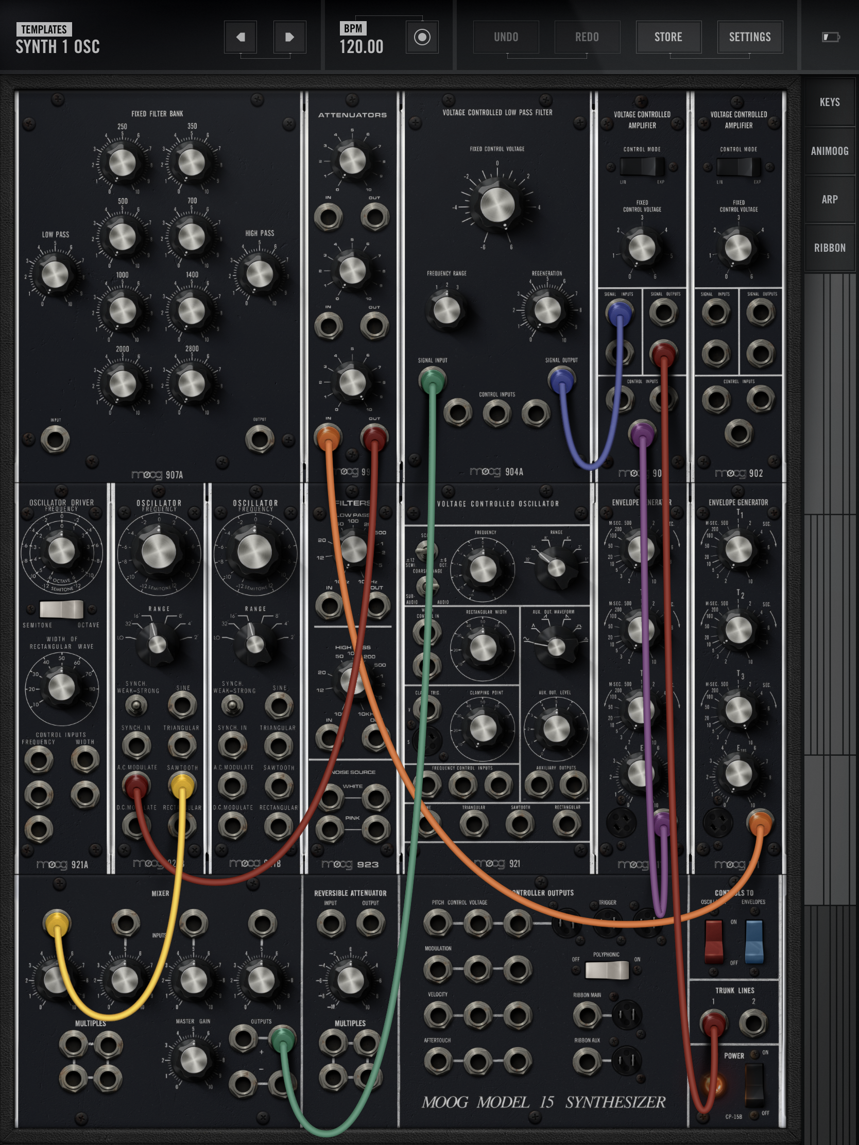
Task: Open the Templates browser label
Action: click(x=44, y=29)
